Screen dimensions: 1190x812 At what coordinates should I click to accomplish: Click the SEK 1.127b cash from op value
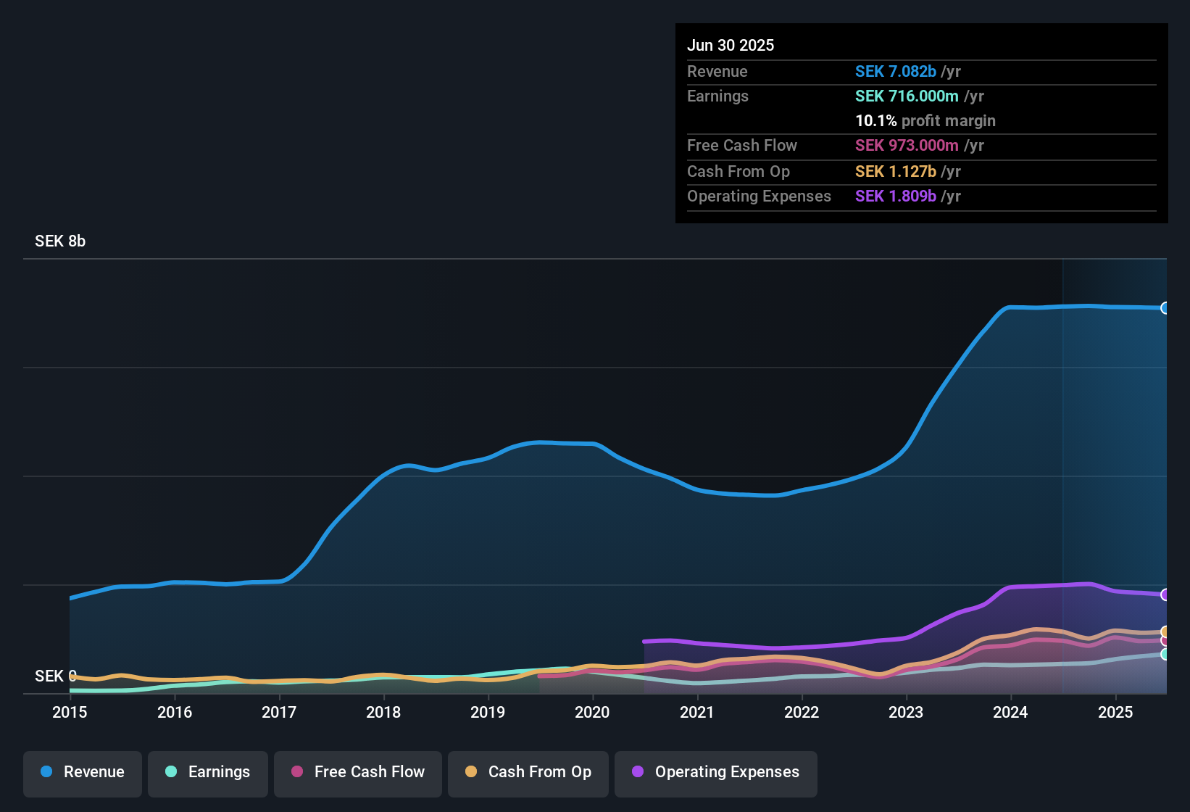[896, 171]
